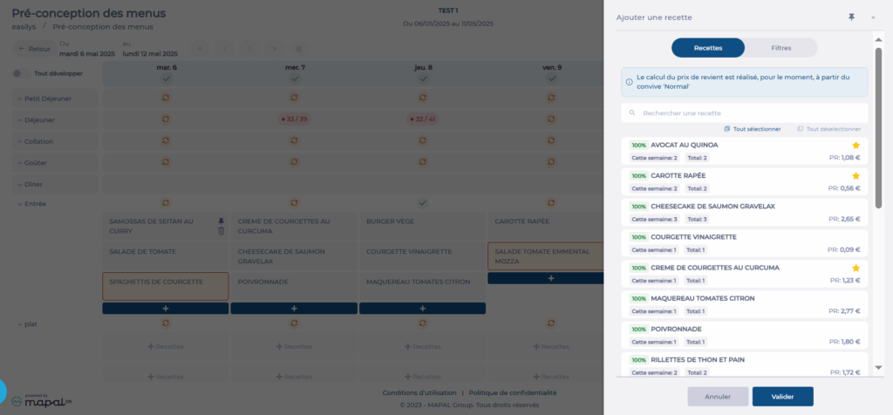Collapse the Entrée section chevron
Screen dimensions: 893x415
[20, 204]
